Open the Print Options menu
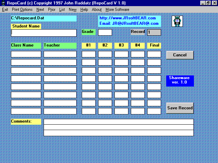This screenshot has height=163, width=218. 22,10
